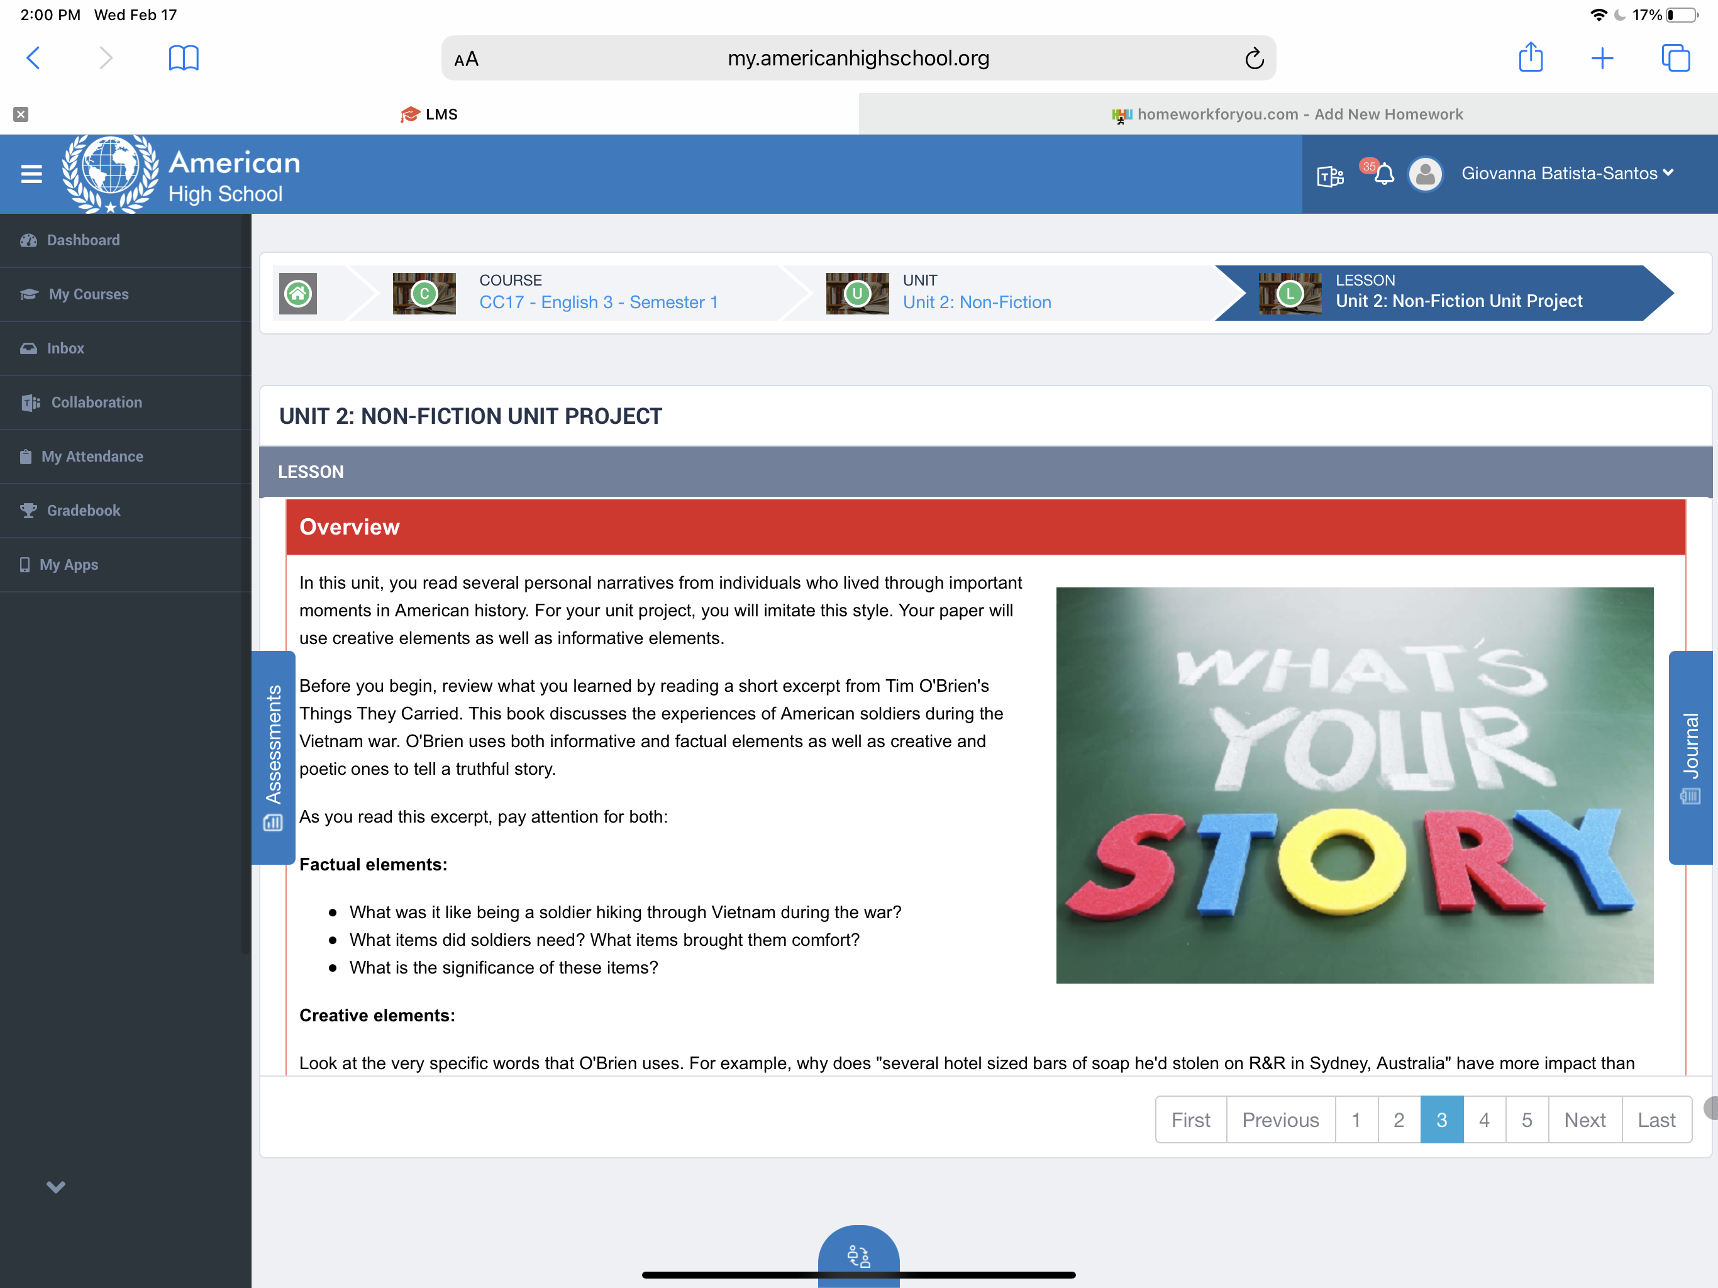Click the notification bell icon

[x=1383, y=174]
